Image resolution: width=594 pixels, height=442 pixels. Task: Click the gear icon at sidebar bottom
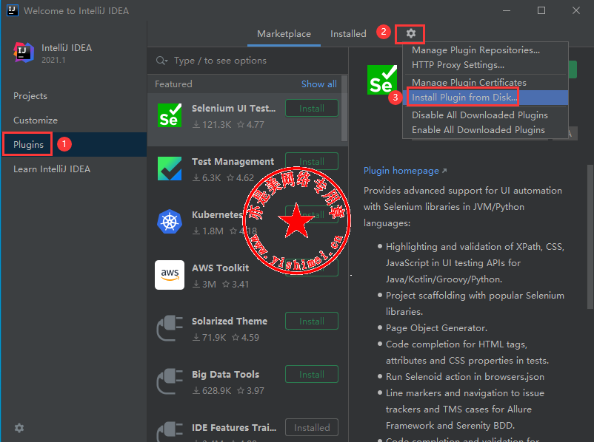[x=19, y=428]
